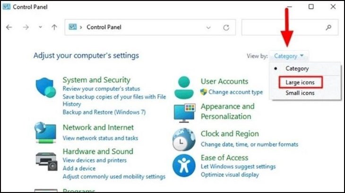Choose Large icons from the menu
Viewport: 345px width, 193px height.
click(300, 82)
